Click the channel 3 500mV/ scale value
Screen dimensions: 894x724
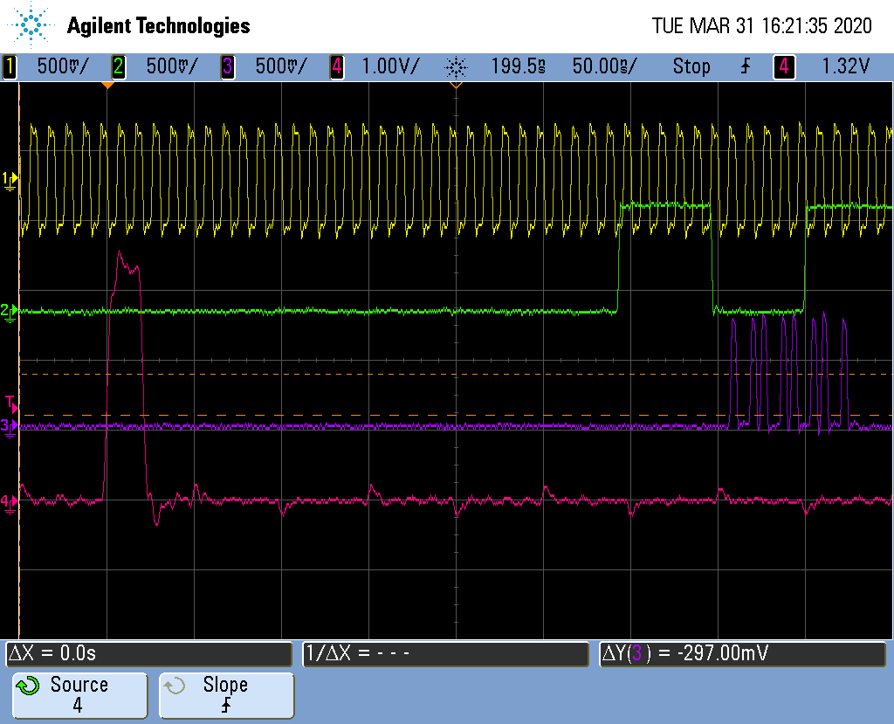point(280,66)
